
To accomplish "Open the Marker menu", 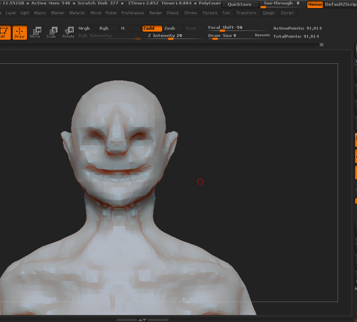I will click(x=57, y=13).
